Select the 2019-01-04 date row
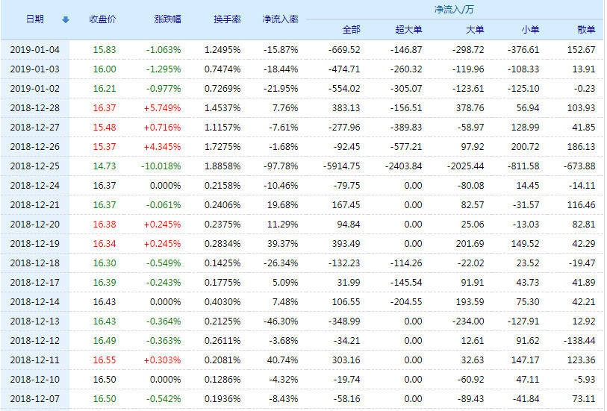607x411 pixels. (x=34, y=49)
